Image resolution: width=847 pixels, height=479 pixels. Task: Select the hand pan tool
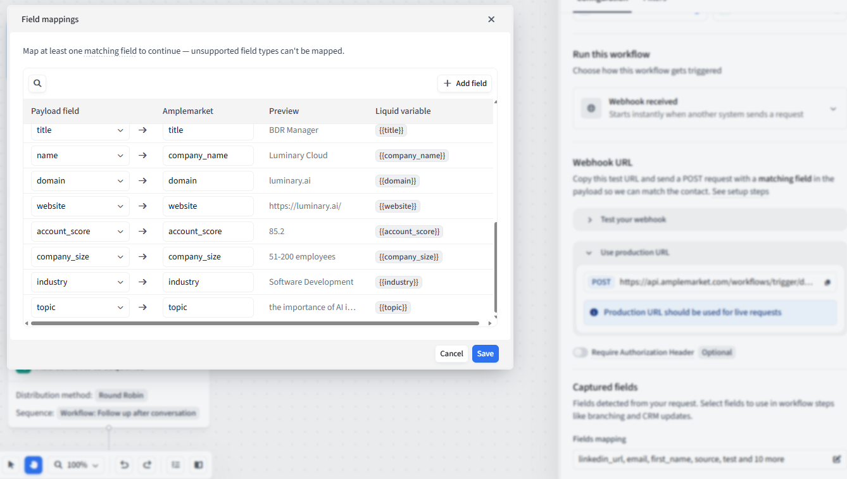pyautogui.click(x=33, y=465)
